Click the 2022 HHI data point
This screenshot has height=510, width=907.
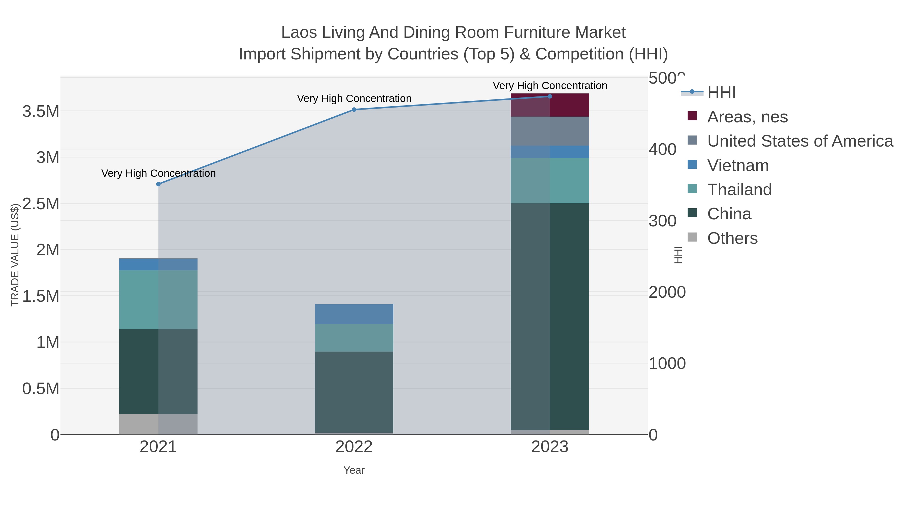pyautogui.click(x=354, y=110)
